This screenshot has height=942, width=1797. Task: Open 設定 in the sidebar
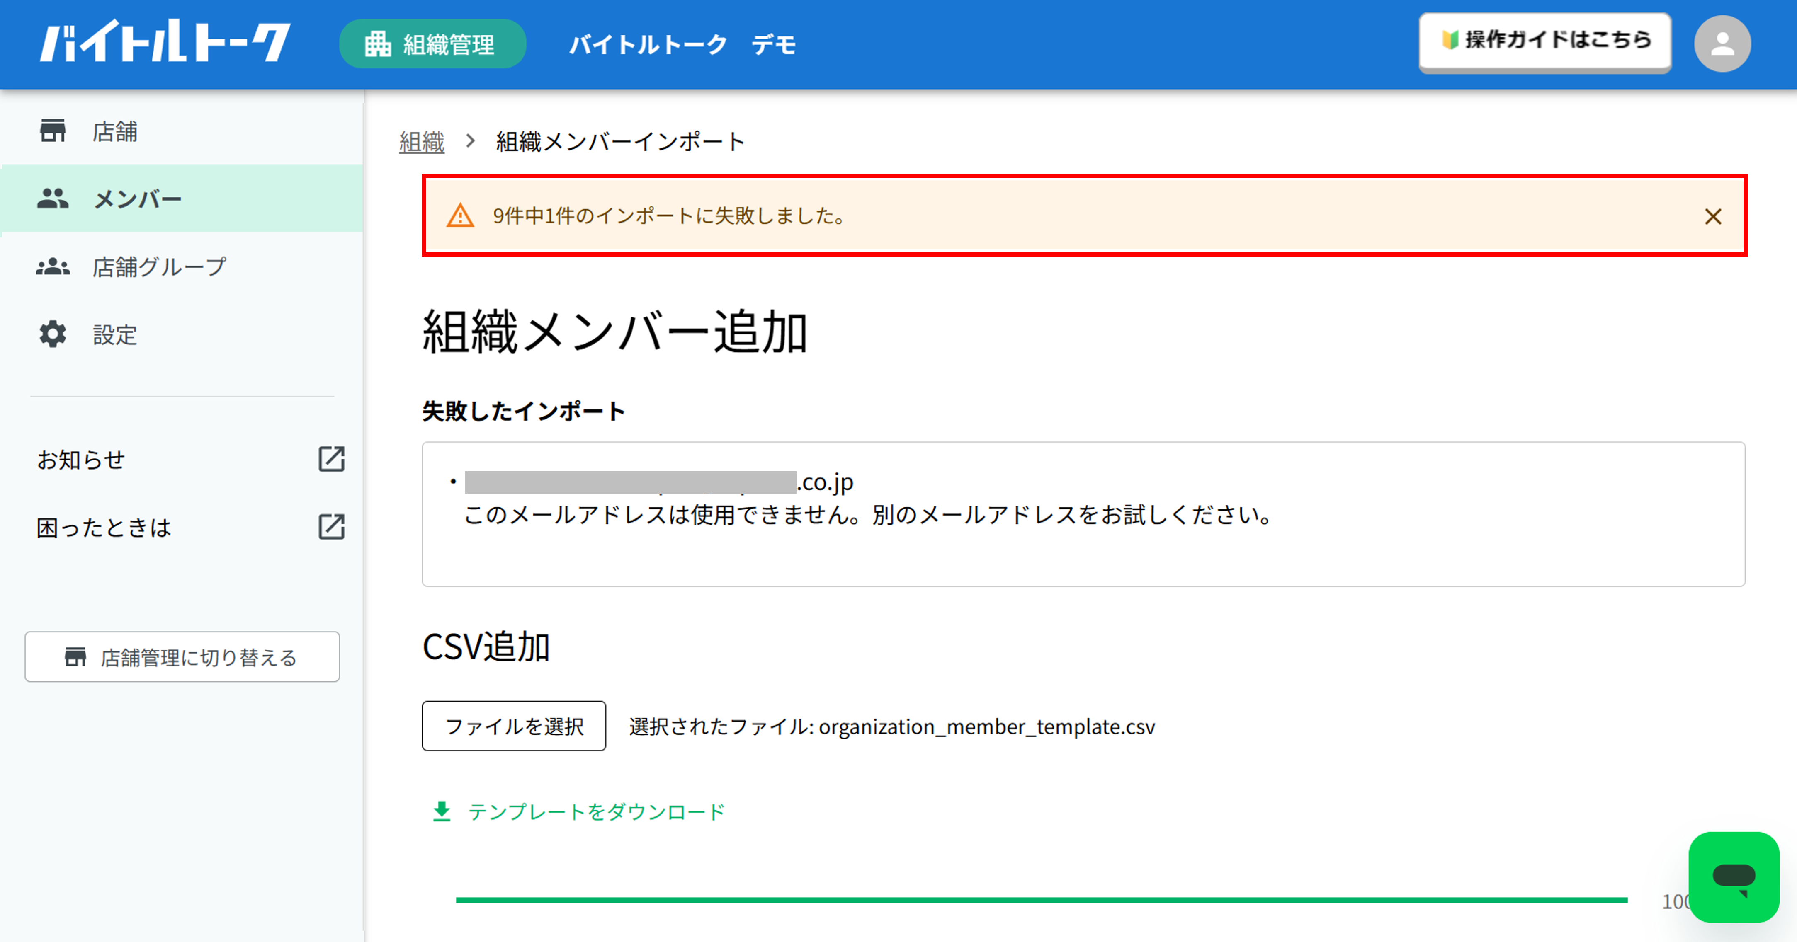[x=181, y=335]
